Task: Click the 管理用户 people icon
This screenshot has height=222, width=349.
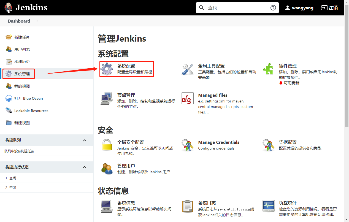Action: click(107, 169)
